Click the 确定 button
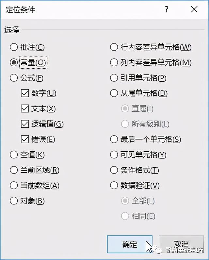 point(130,244)
